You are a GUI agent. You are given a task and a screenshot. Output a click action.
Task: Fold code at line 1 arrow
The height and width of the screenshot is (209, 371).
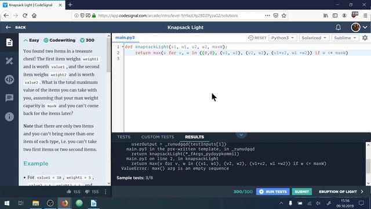122,46
